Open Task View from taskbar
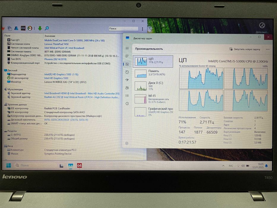The height and width of the screenshot is (208, 277). click(61, 166)
